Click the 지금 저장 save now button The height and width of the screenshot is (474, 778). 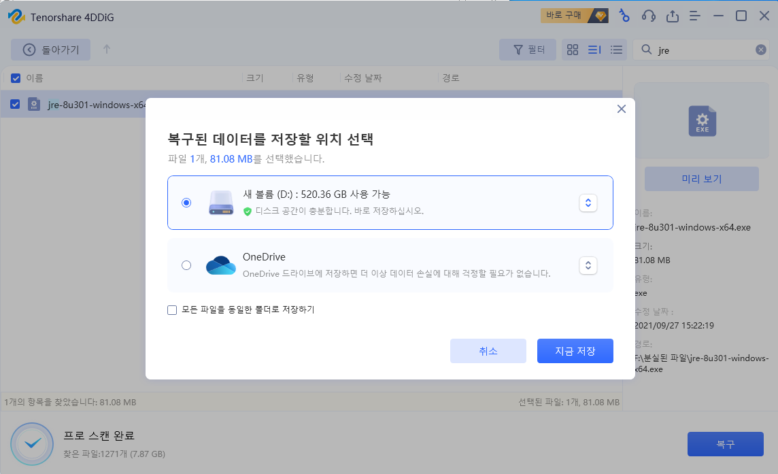[575, 351]
